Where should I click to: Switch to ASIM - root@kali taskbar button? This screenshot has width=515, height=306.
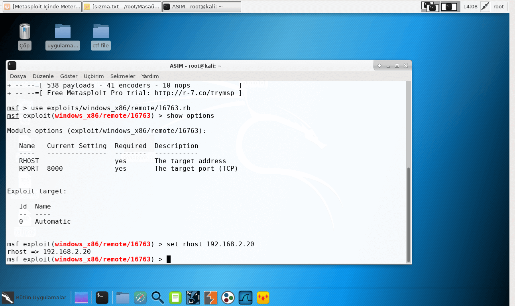(x=202, y=6)
